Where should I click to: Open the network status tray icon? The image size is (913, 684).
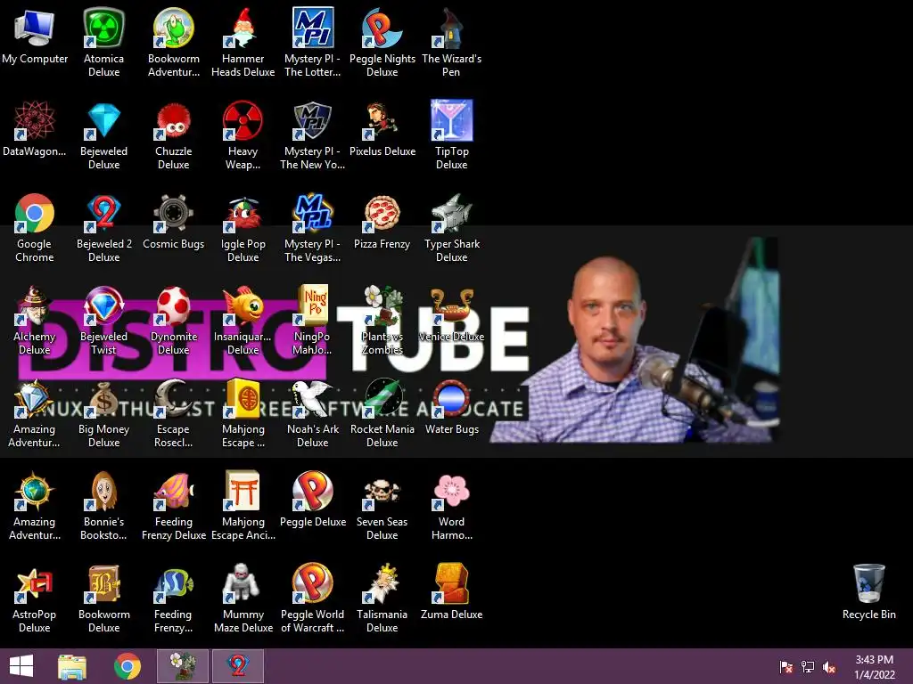click(808, 667)
